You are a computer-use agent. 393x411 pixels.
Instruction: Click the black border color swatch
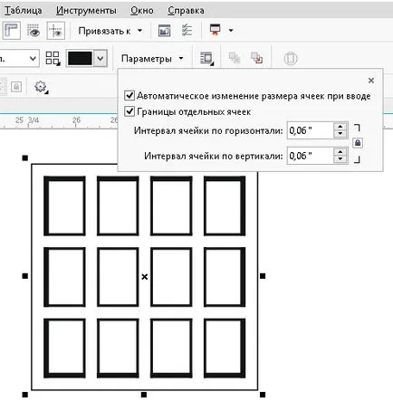80,58
